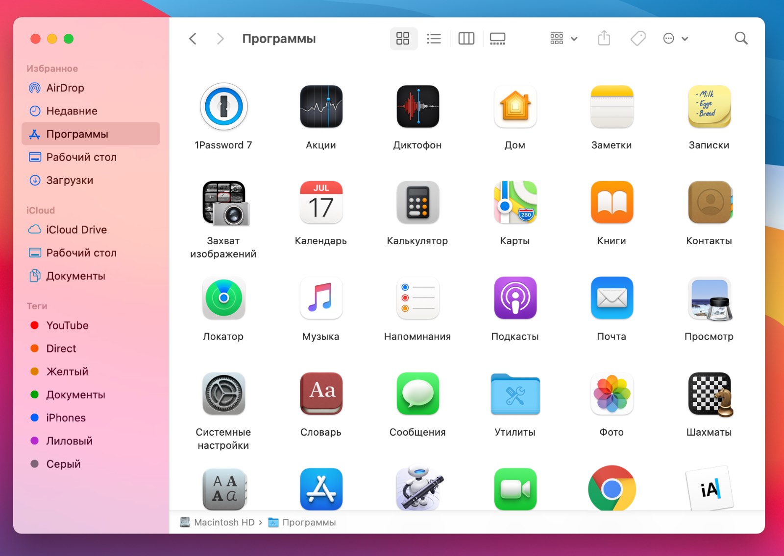Screen dimensions: 784x556
Task: Select the Календарь calendar icon
Action: click(x=321, y=203)
